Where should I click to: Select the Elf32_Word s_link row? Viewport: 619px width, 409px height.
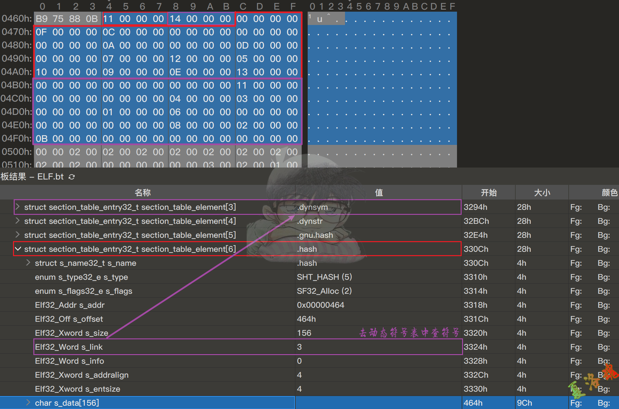[69, 347]
